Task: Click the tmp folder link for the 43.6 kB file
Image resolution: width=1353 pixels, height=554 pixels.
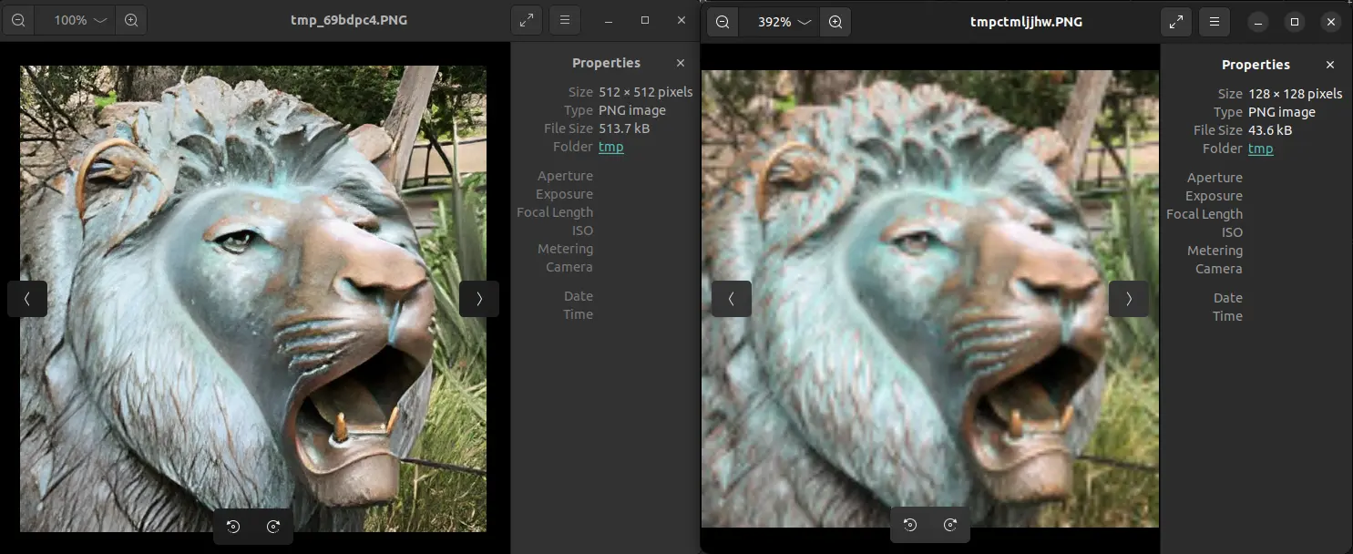Action: (1260, 149)
